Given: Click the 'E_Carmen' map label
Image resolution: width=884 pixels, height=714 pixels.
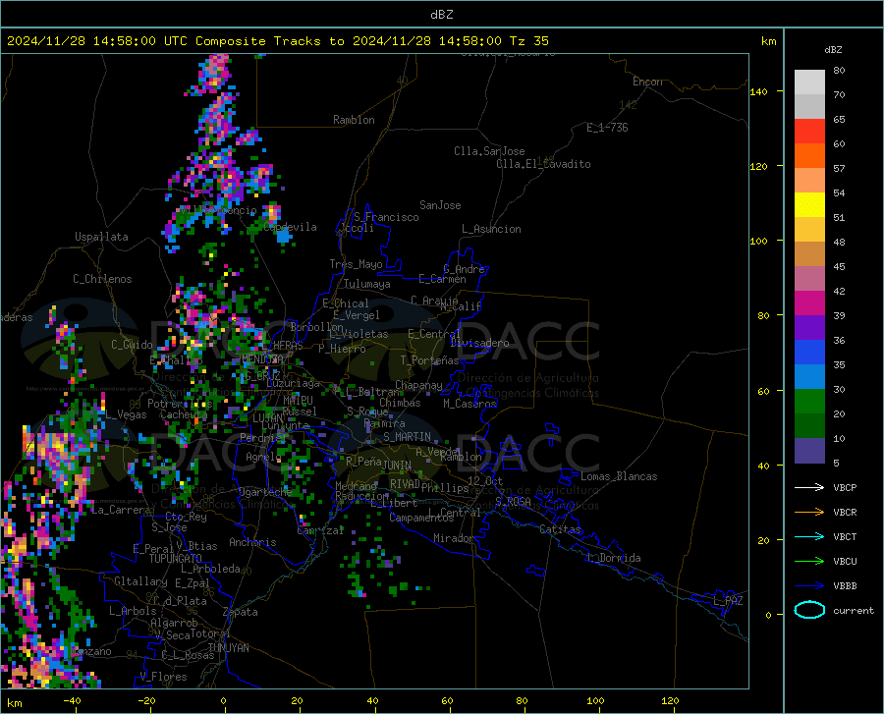Looking at the screenshot, I should coord(442,279).
